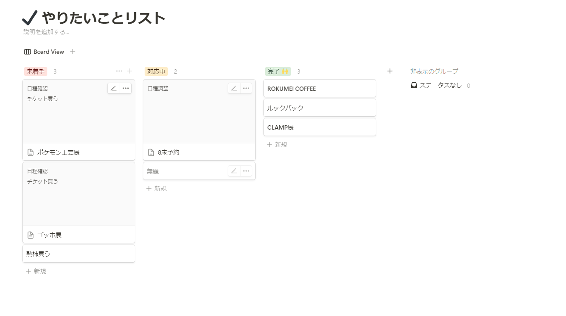Click edit pencil on 8末予約 card
566x316 pixels.
click(x=234, y=88)
